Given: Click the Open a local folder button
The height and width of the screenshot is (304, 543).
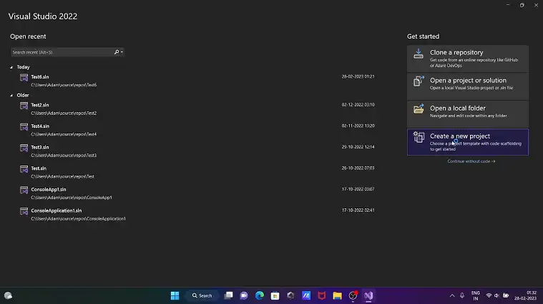Looking at the screenshot, I should [x=467, y=114].
